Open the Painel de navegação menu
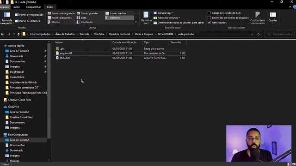 (x=7, y=18)
